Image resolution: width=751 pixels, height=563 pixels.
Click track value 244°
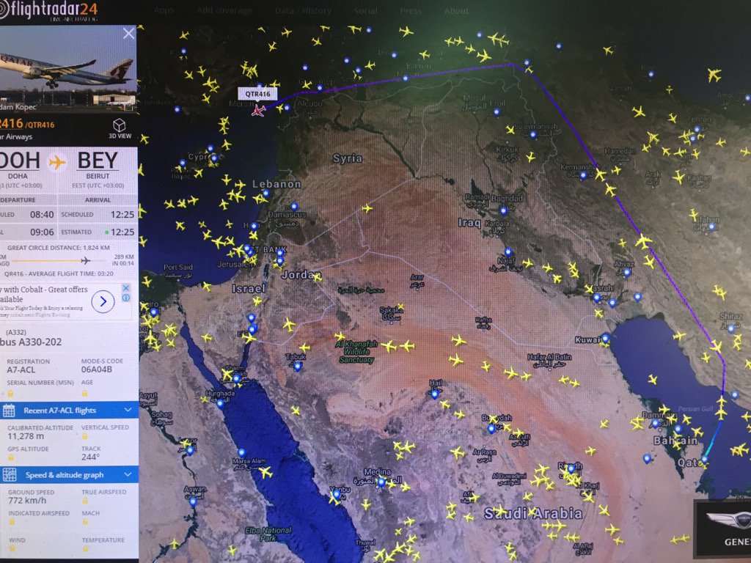pyautogui.click(x=90, y=457)
